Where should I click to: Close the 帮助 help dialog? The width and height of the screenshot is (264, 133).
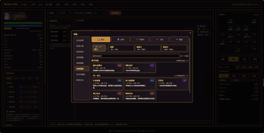[x=190, y=33]
